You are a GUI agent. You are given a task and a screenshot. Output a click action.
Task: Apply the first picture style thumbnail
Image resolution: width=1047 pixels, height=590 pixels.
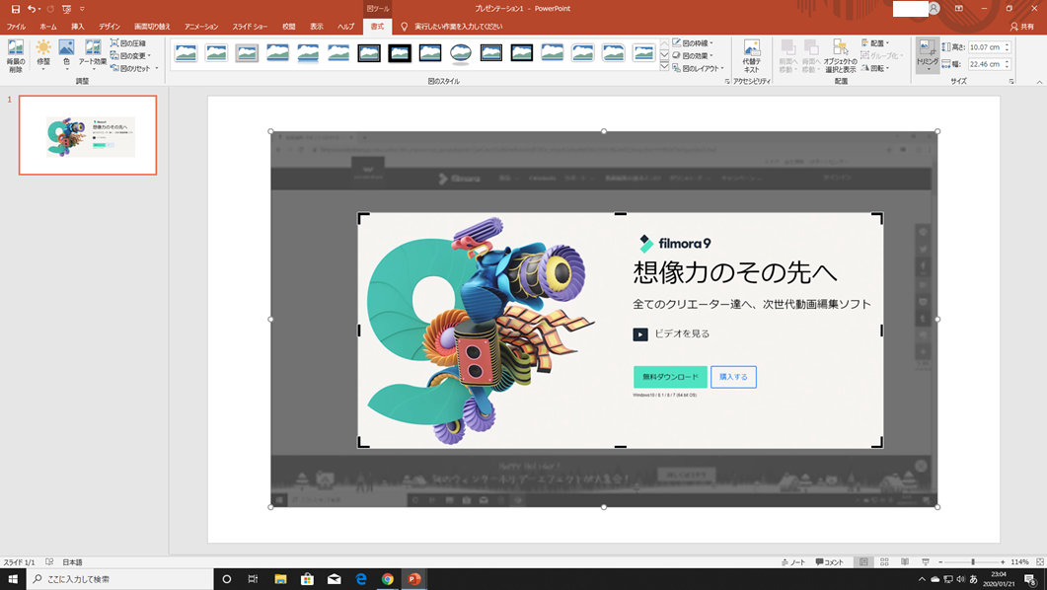tap(186, 52)
